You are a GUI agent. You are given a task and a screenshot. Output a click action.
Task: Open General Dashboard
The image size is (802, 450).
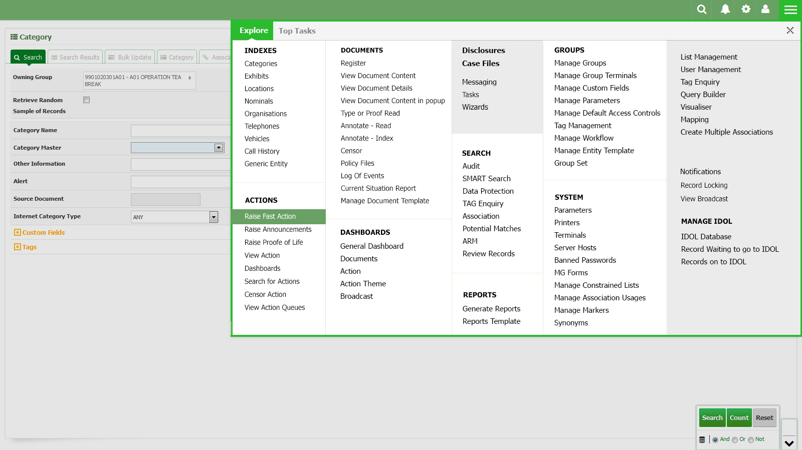(x=372, y=246)
